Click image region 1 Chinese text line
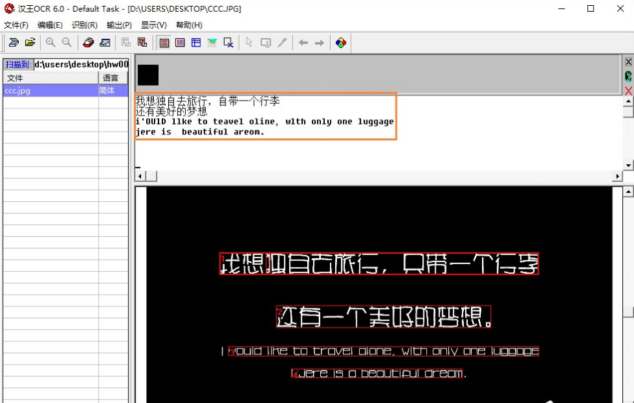This screenshot has width=634, height=403. point(379,263)
